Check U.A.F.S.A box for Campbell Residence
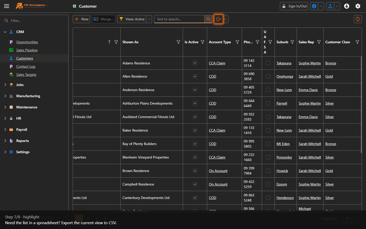Image resolution: width=366 pixels, height=229 pixels. (268, 184)
